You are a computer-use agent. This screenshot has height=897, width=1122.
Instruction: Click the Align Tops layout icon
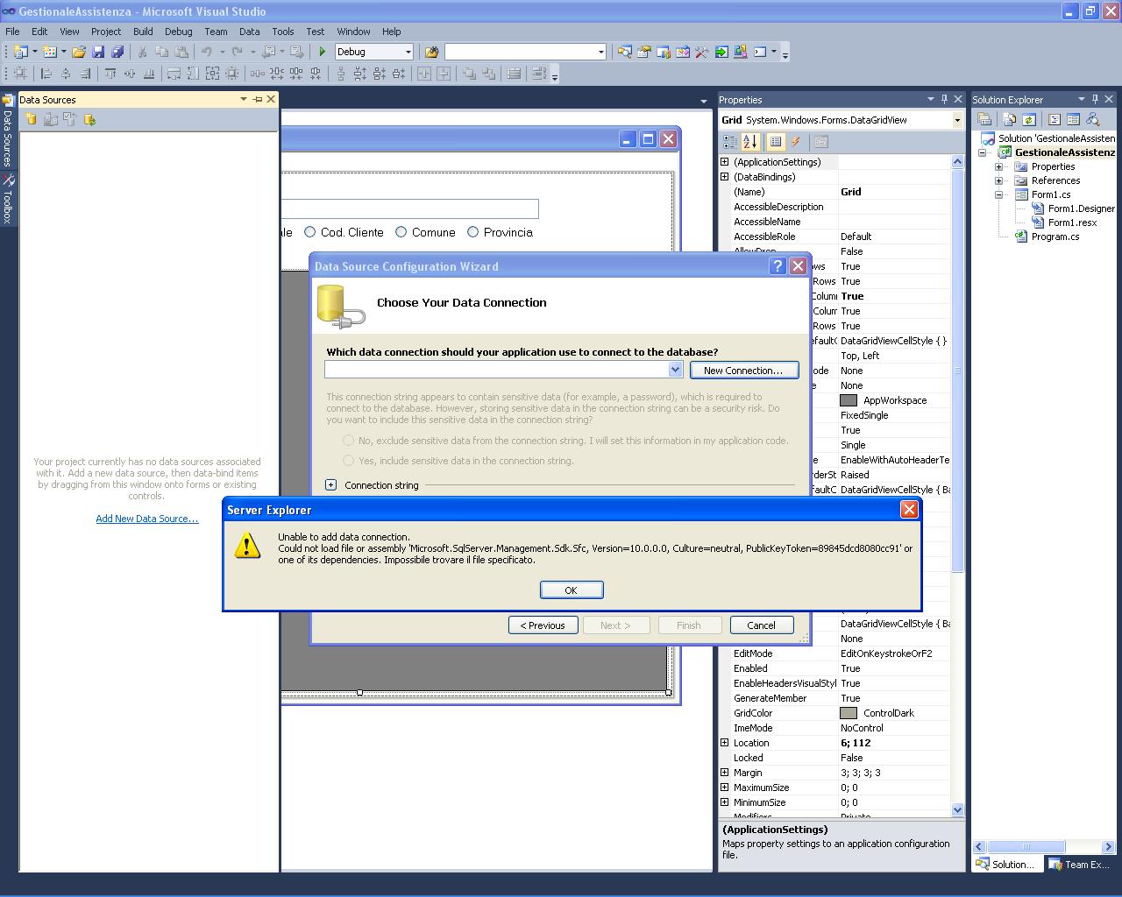pos(110,74)
